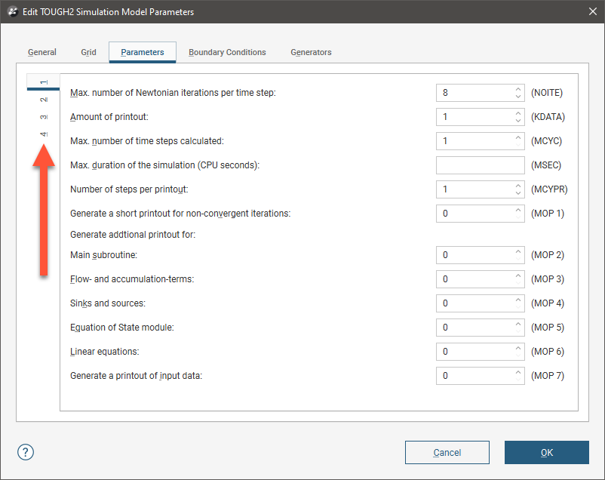Increment the MOP 1 short printout value
The width and height of the screenshot is (605, 480).
pos(518,210)
